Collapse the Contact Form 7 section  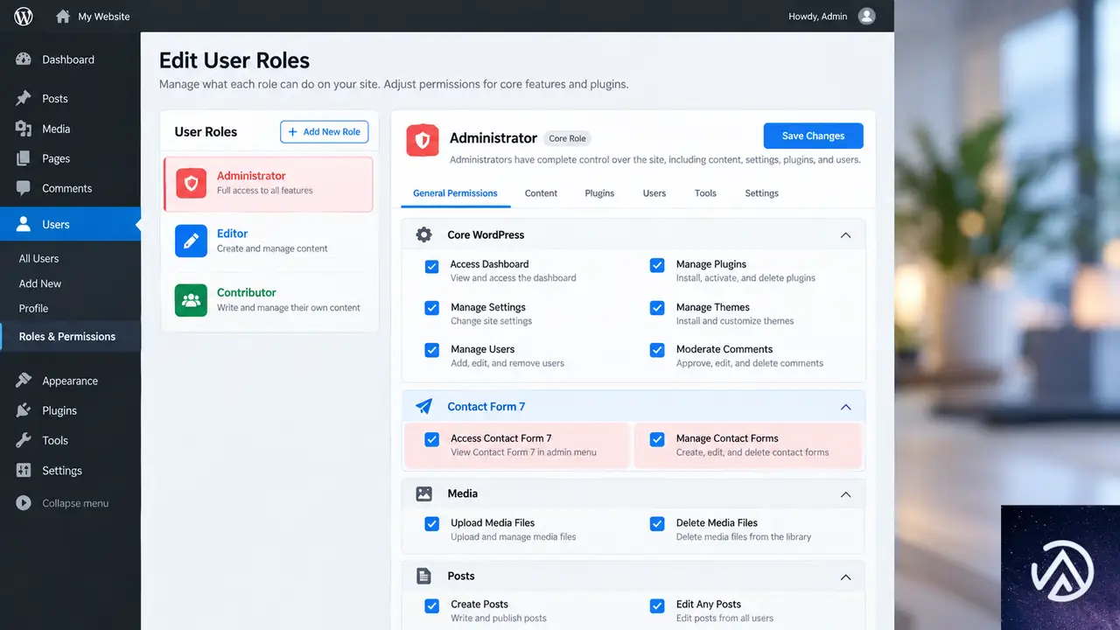[845, 406]
